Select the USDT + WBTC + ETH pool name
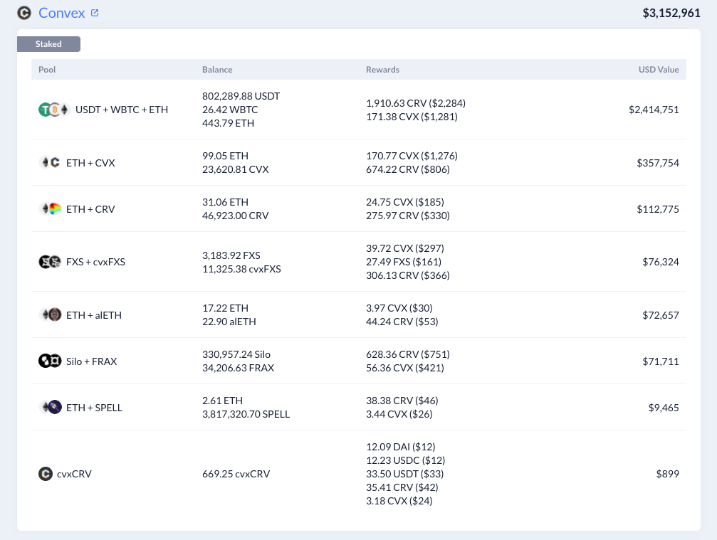Viewport: 717px width, 540px height. pos(122,110)
